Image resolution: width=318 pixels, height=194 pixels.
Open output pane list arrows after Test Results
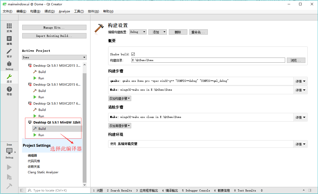262,190
